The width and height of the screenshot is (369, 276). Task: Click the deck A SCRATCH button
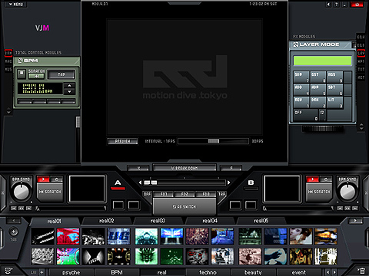pos(50,192)
